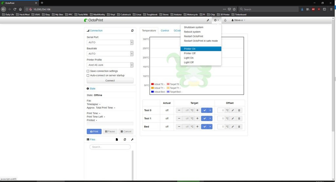This screenshot has width=336, height=182.
Task: Confirm Bed target temperature checkmark
Action: [x=205, y=126]
